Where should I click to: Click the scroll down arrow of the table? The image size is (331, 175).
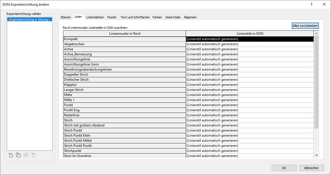(x=316, y=155)
